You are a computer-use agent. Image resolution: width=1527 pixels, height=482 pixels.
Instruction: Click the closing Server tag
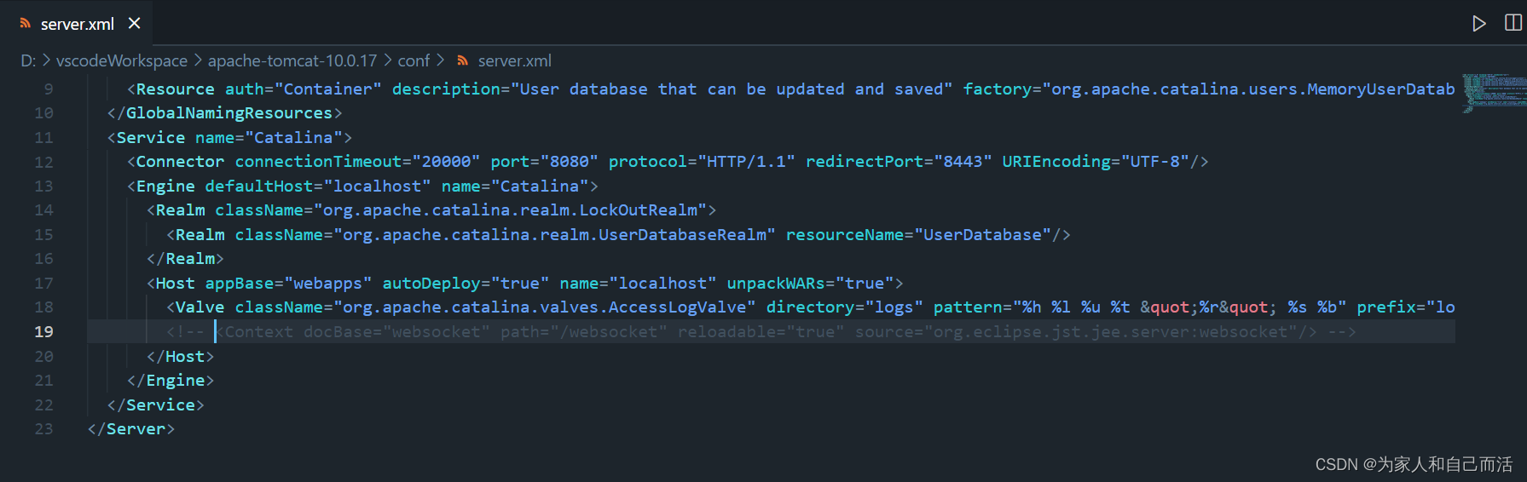[x=131, y=429]
